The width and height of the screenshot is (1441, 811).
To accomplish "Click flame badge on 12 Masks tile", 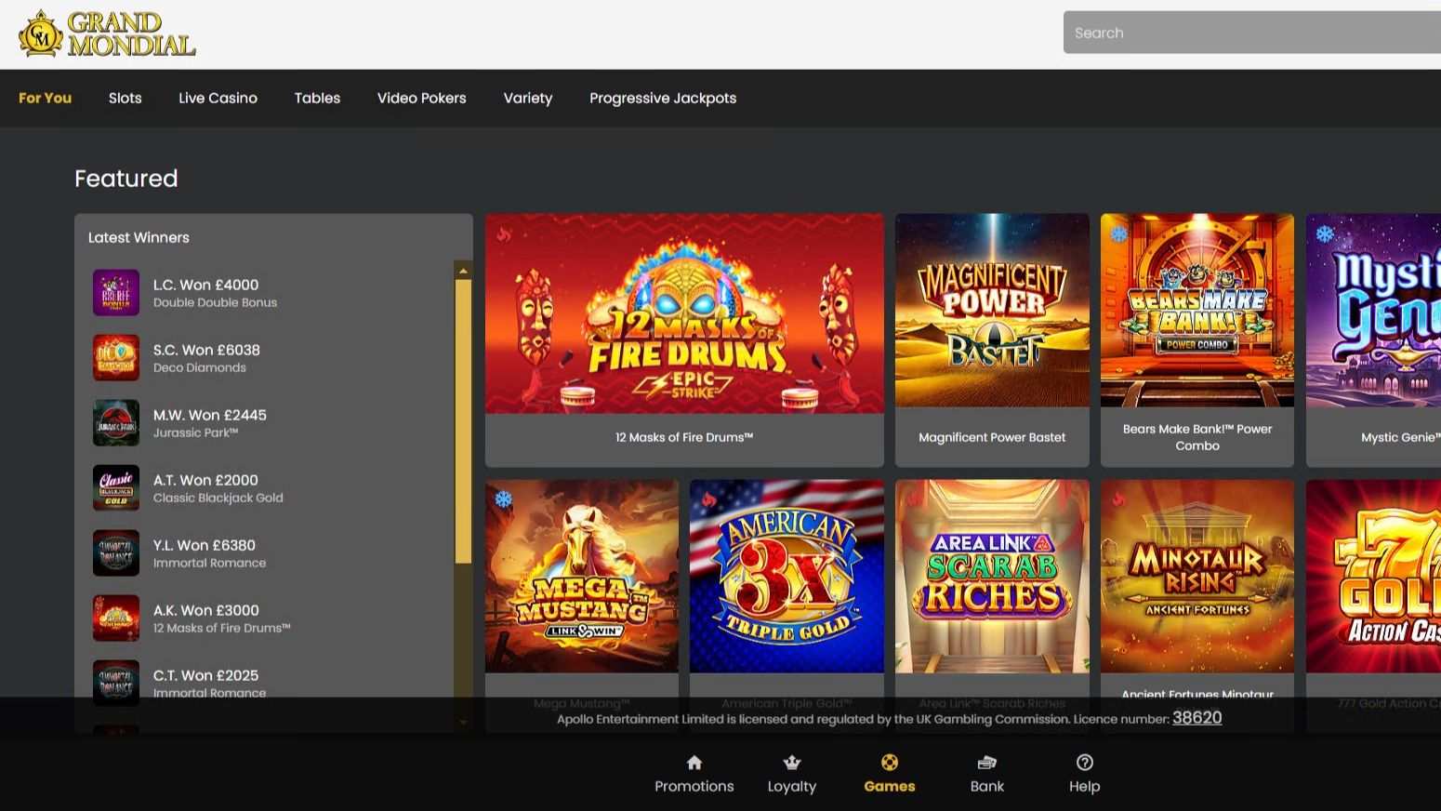I will pos(503,234).
